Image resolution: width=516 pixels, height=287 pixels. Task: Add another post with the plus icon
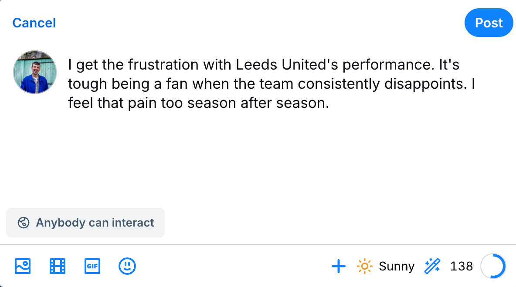339,266
